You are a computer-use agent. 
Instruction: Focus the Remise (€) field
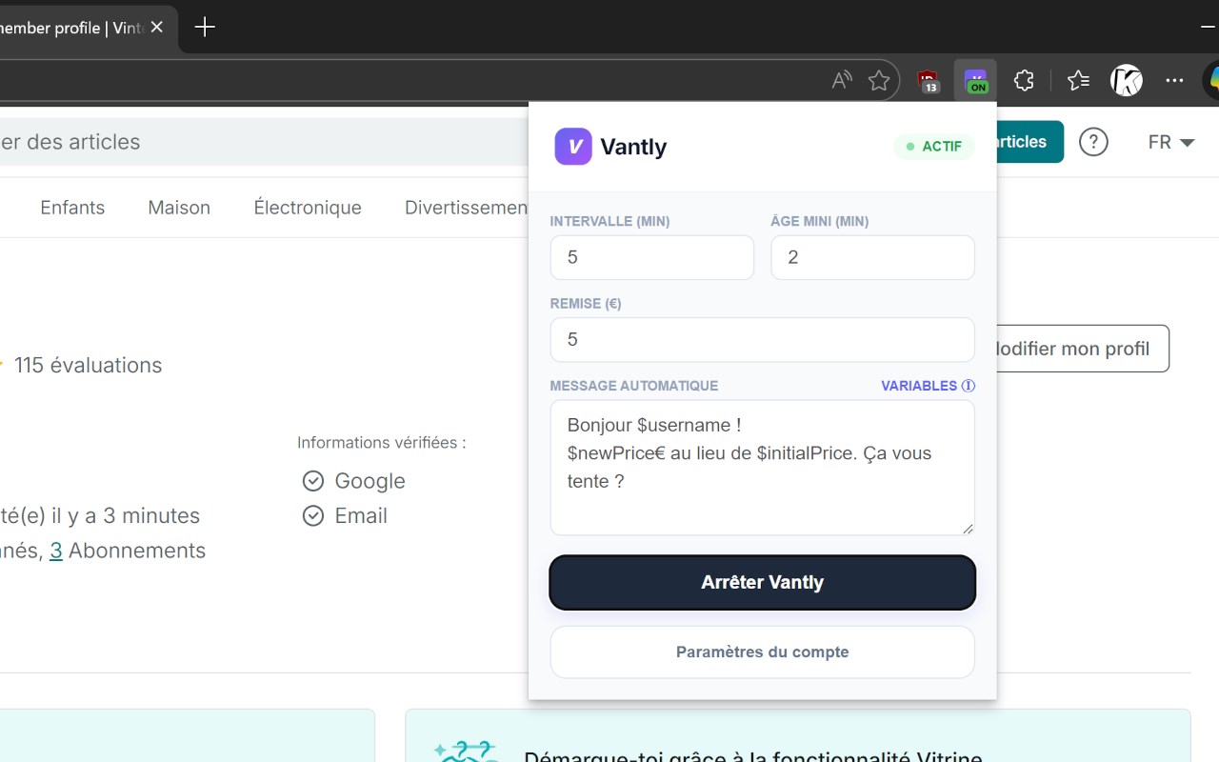pos(763,340)
